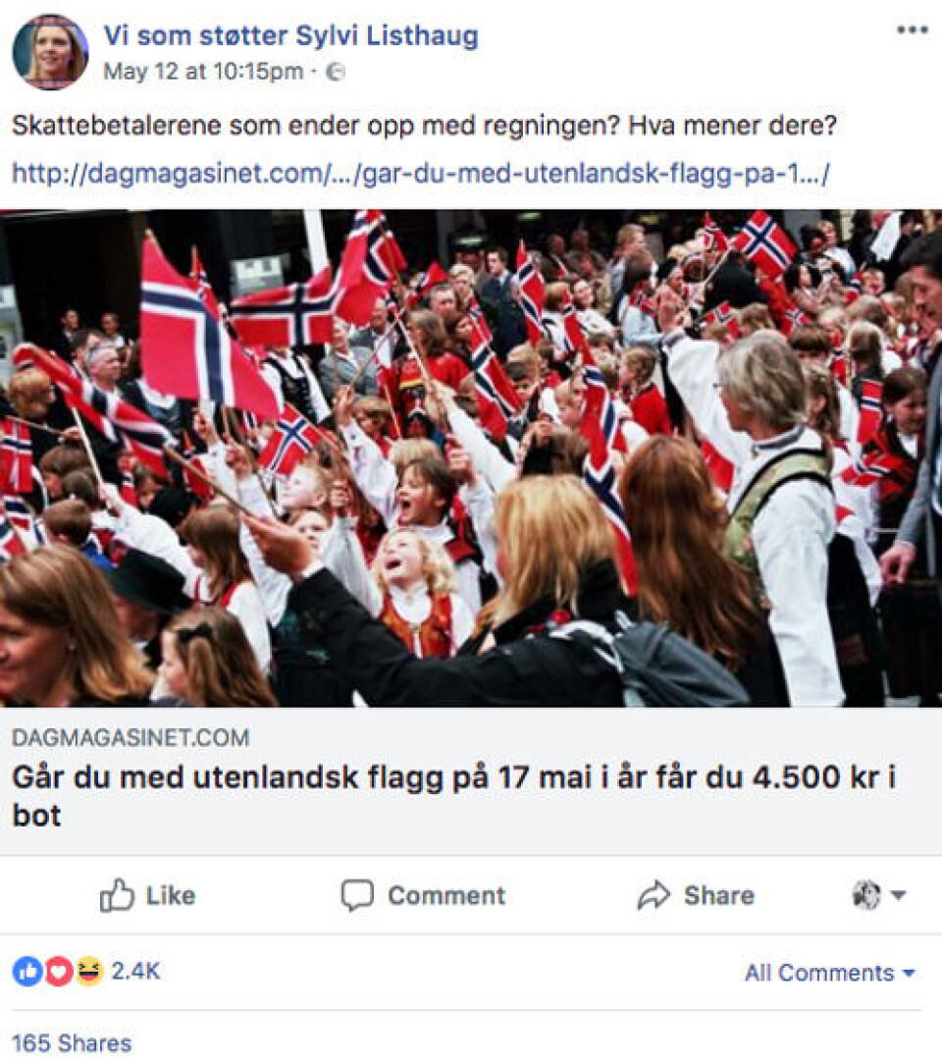Click the headline about 4.500 kr fine
This screenshot has width=942, height=1064.
[453, 795]
